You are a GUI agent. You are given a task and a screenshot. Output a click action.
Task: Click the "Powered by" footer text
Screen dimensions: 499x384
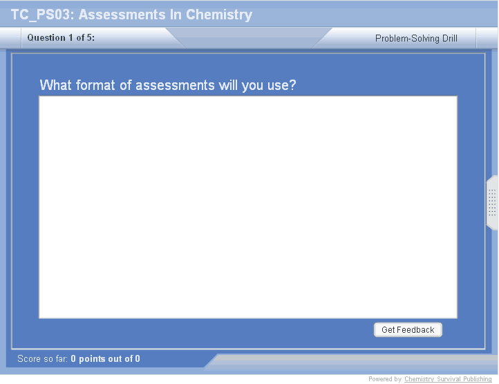(384, 379)
